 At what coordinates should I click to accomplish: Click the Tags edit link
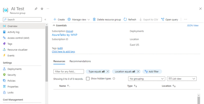pyautogui.click(x=60, y=48)
